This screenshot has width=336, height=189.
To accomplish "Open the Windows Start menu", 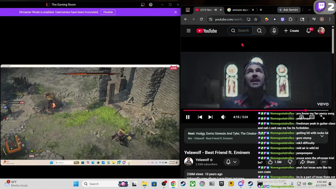I will coord(76,184).
